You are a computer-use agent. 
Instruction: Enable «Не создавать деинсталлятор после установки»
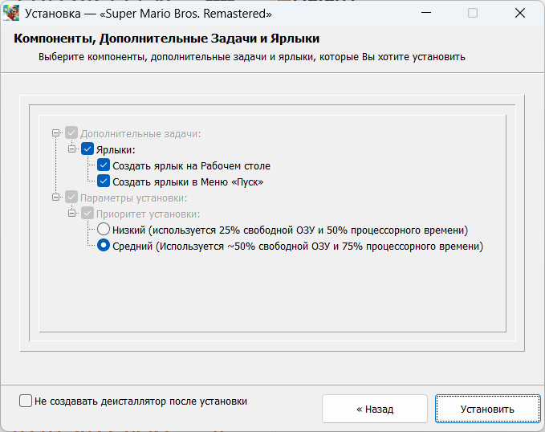[26, 401]
